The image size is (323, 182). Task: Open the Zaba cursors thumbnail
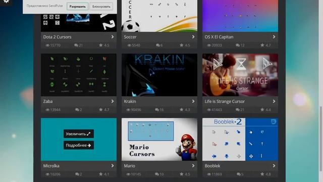coord(79,75)
